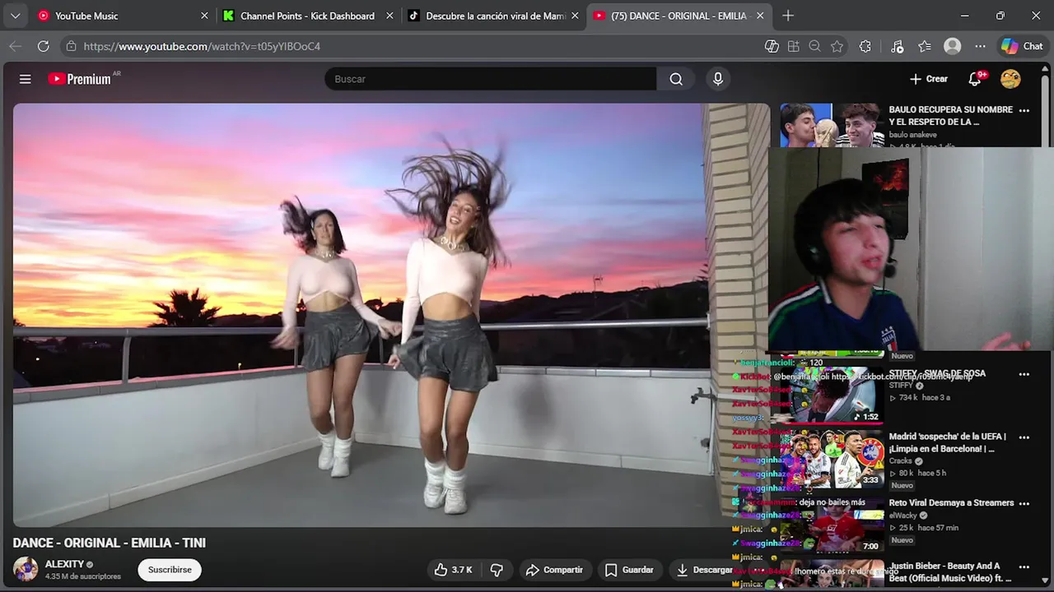Open Copilot Chat button
Screen dimensions: 1054x592
coord(1022,47)
